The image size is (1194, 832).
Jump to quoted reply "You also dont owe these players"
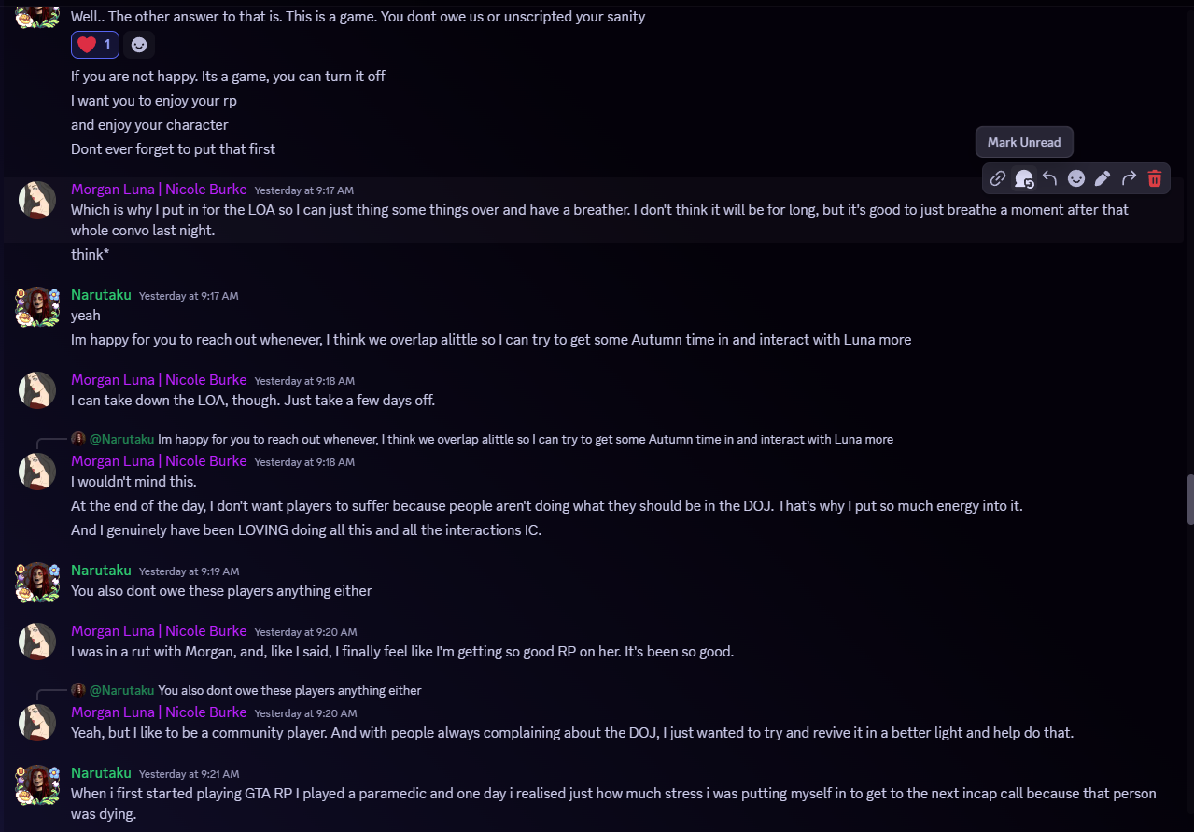point(289,690)
